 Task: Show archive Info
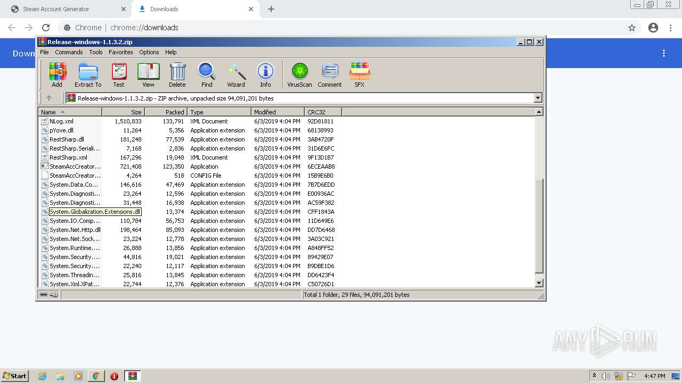(x=265, y=75)
